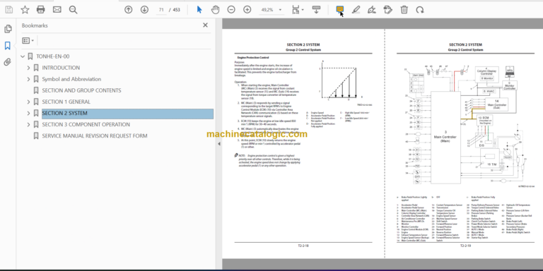This screenshot has width=543, height=271.
Task: Open the bookmarks options menu dropdown
Action: click(x=28, y=41)
